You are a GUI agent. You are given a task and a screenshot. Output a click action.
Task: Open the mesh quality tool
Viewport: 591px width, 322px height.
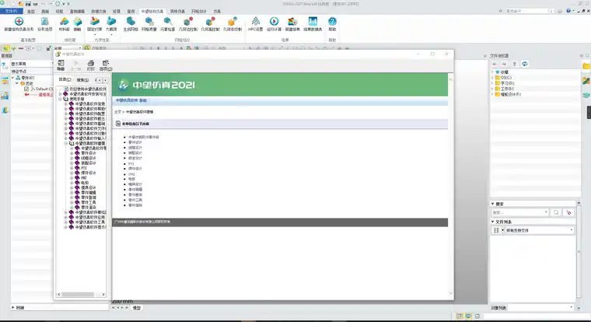tap(149, 23)
